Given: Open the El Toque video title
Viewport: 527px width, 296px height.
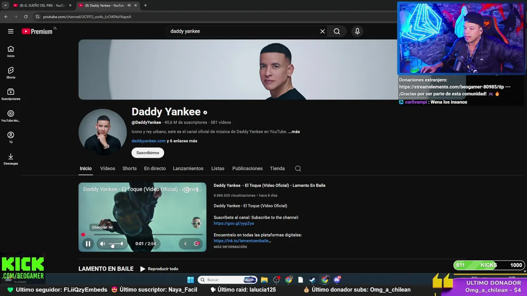Looking at the screenshot, I should pyautogui.click(x=269, y=185).
